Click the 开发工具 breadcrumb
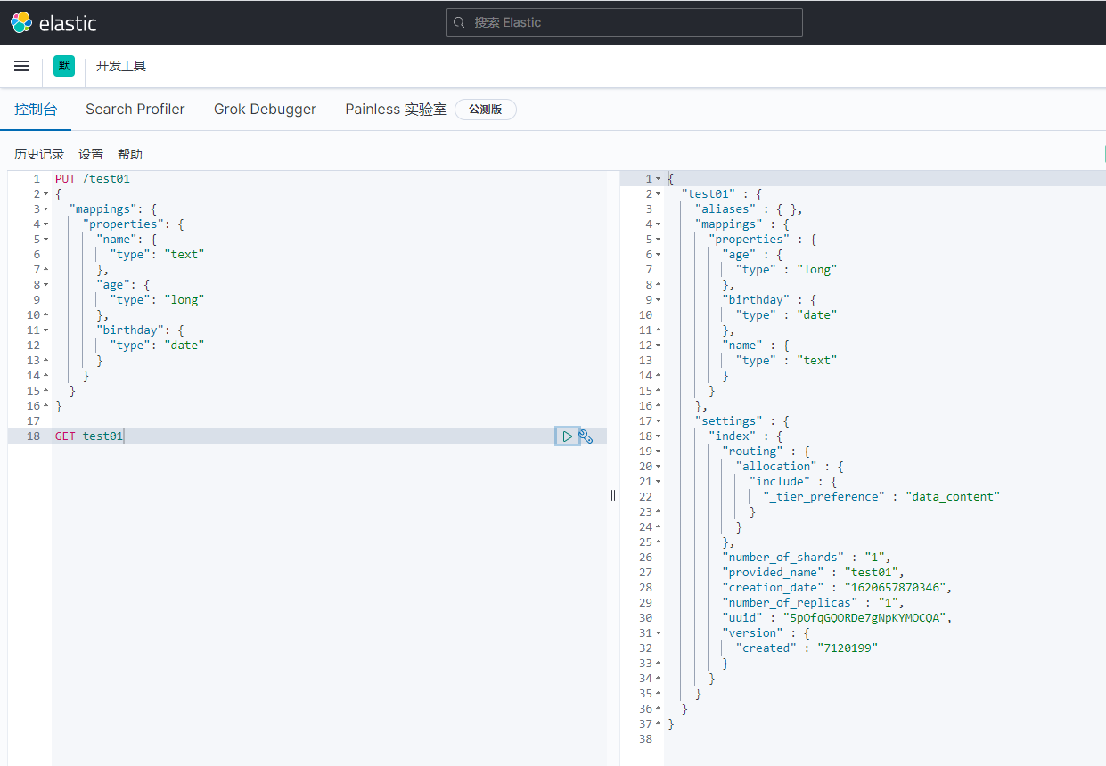 [x=121, y=66]
